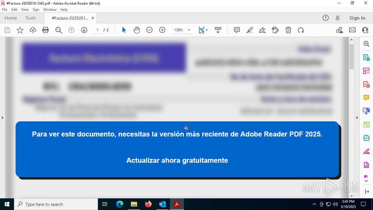Show hidden system tray icons
This screenshot has height=210, width=373.
pyautogui.click(x=314, y=204)
